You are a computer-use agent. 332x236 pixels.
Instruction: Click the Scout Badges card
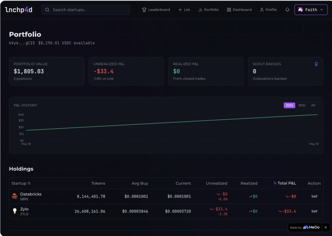point(285,71)
